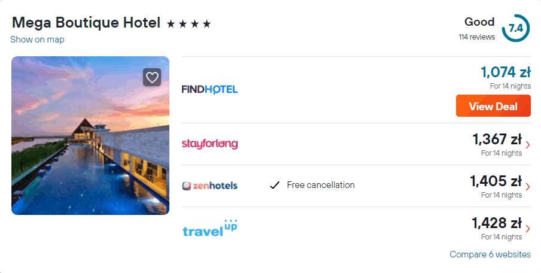
Task: Open the 114 reviews link
Action: click(477, 37)
